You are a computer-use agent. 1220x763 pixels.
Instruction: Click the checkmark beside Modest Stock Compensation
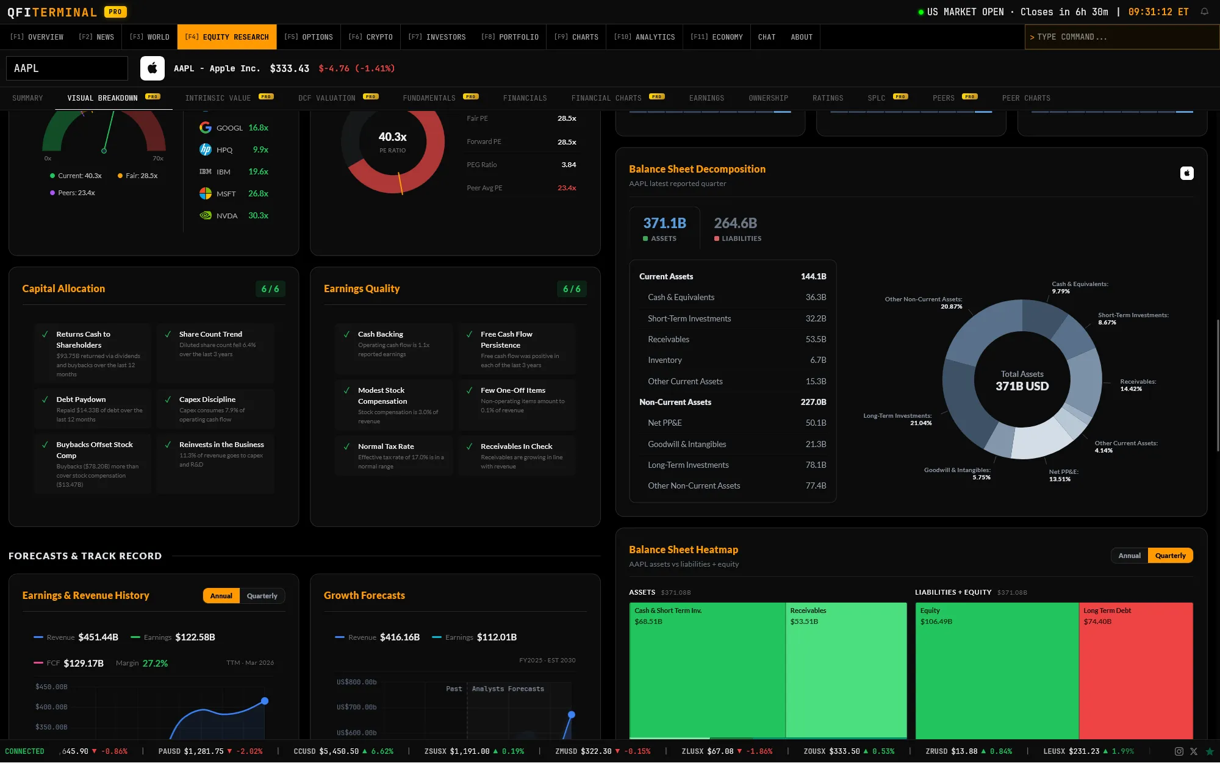tap(346, 390)
